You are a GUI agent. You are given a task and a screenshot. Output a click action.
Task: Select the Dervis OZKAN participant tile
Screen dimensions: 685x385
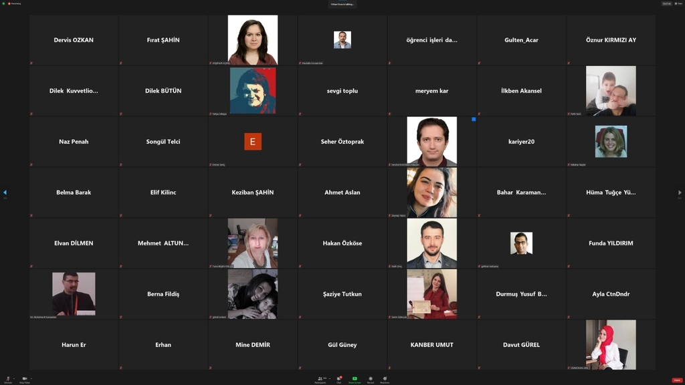point(74,40)
